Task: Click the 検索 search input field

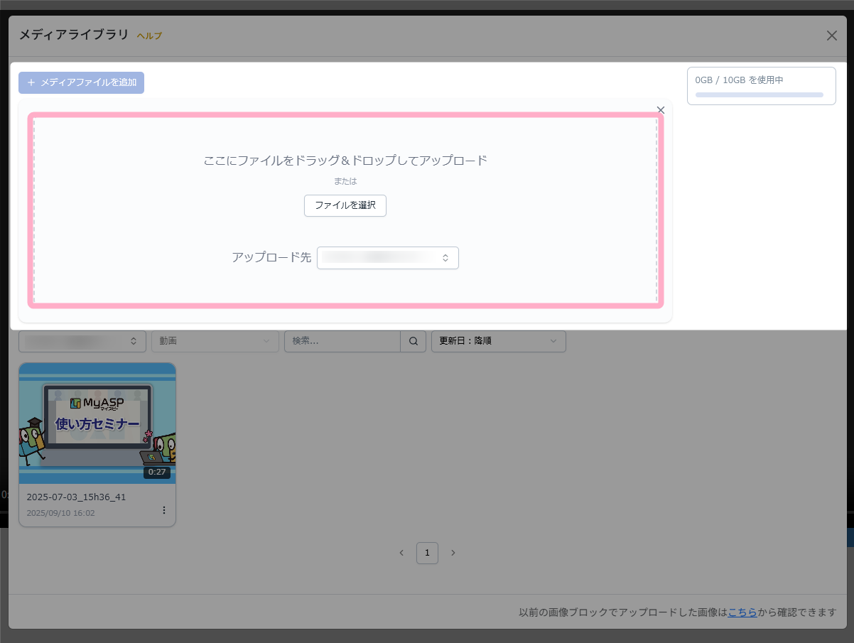Action: (342, 341)
